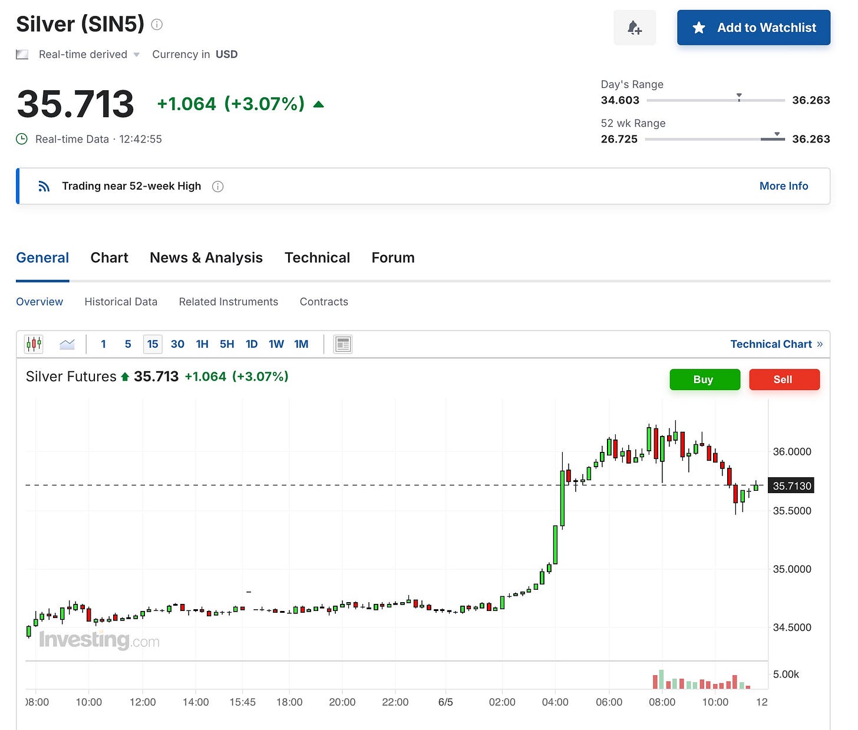Click the Day's Range marker

(x=739, y=97)
